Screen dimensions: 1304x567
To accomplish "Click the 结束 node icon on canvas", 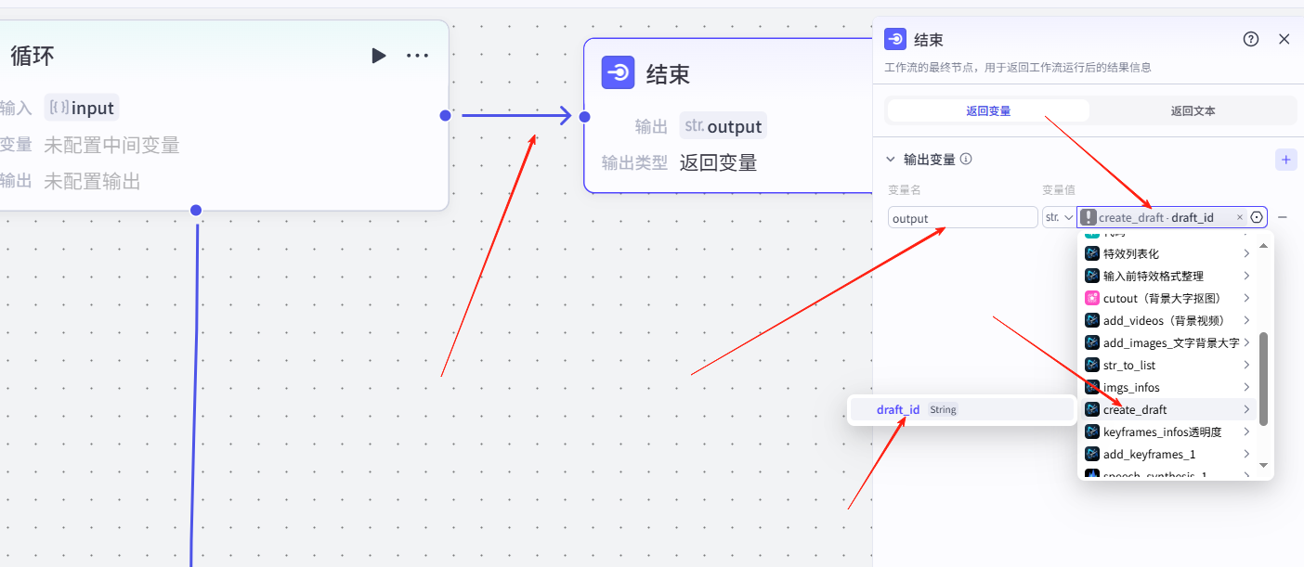I will 618,72.
